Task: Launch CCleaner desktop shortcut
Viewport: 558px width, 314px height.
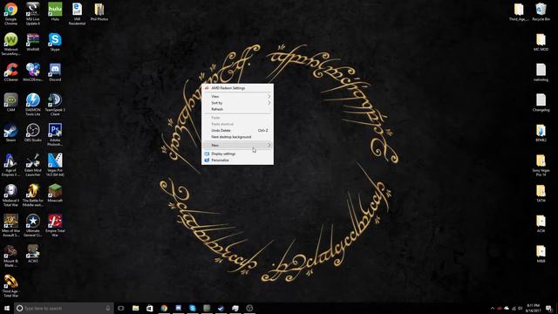Action: click(10, 72)
